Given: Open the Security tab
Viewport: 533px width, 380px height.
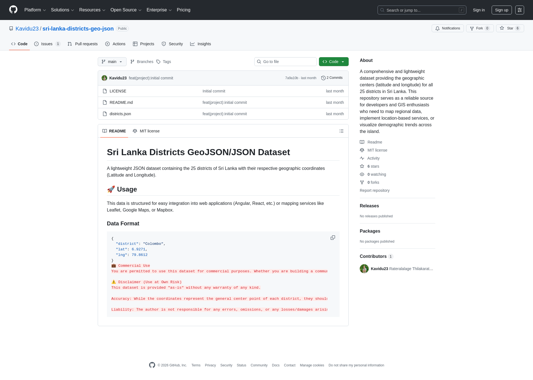Looking at the screenshot, I should click(x=172, y=44).
